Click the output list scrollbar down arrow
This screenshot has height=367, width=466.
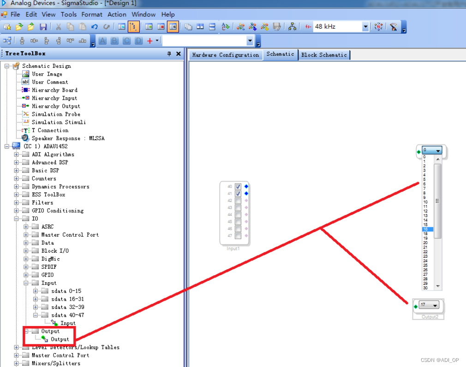[438, 286]
